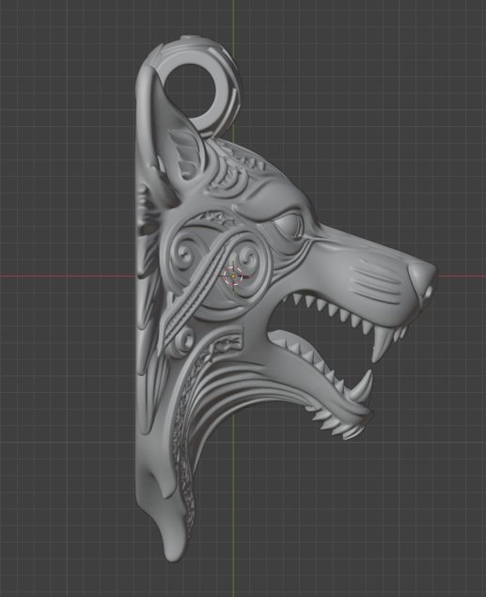Click the wolf's nostril
486x597 pixels.
click(428, 292)
